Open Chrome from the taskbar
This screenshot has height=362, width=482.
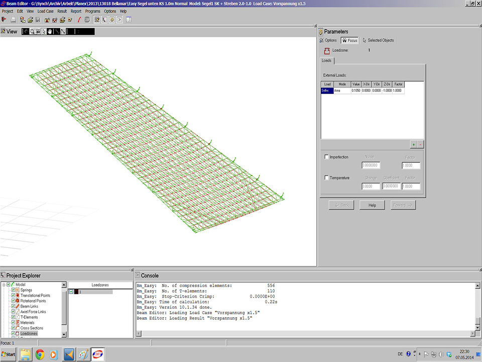40,354
